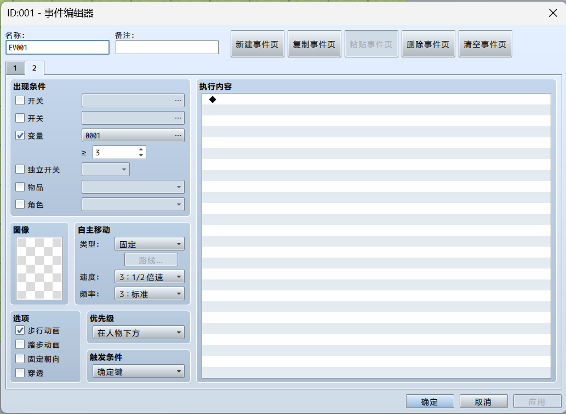Viewport: 566px width, 414px height.
Task: Uncheck the 变量 condition checkbox
Action: point(20,136)
